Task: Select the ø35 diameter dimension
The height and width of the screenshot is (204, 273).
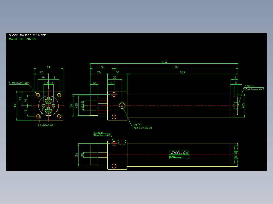Action: pyautogui.click(x=243, y=106)
